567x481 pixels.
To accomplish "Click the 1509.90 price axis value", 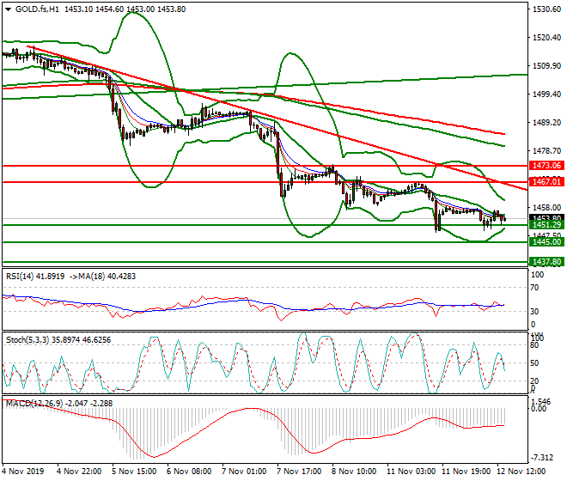I will click(x=546, y=66).
